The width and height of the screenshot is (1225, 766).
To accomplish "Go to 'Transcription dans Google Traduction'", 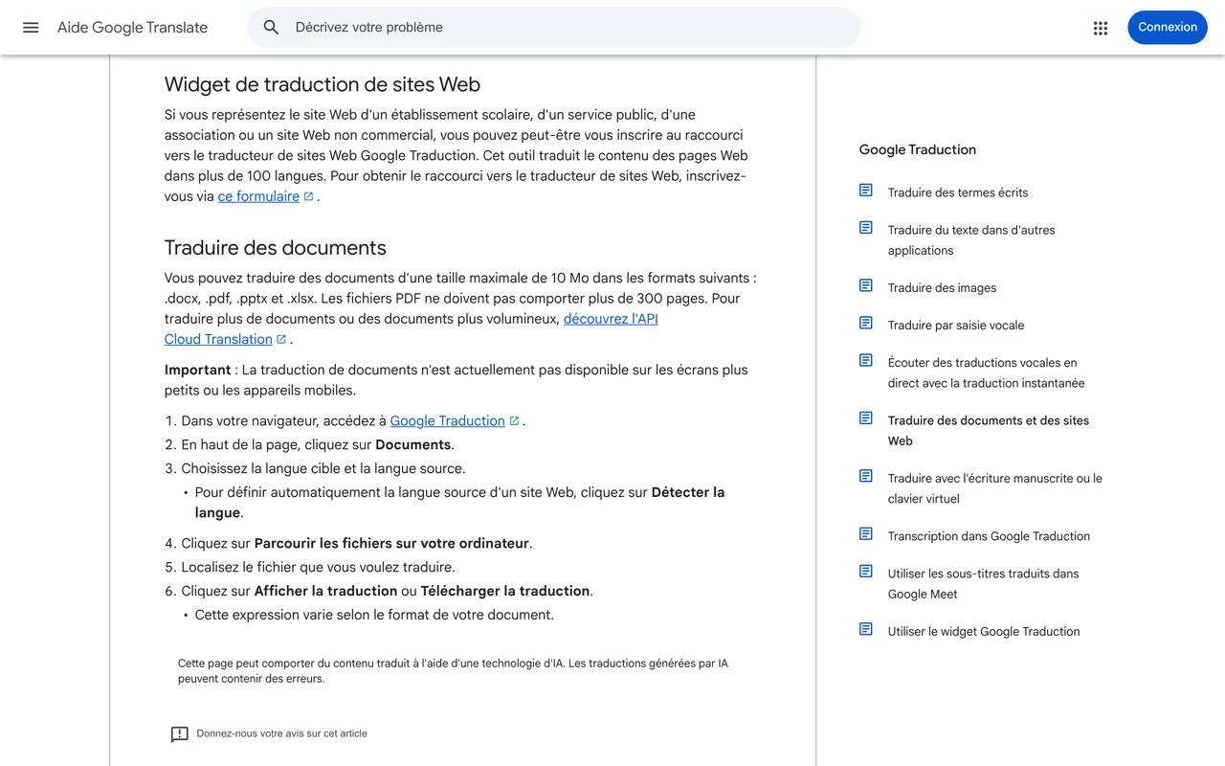I will point(989,536).
